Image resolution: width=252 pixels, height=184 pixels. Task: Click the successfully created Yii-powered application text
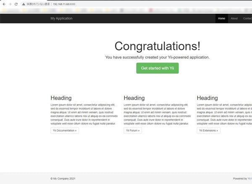click(x=157, y=57)
